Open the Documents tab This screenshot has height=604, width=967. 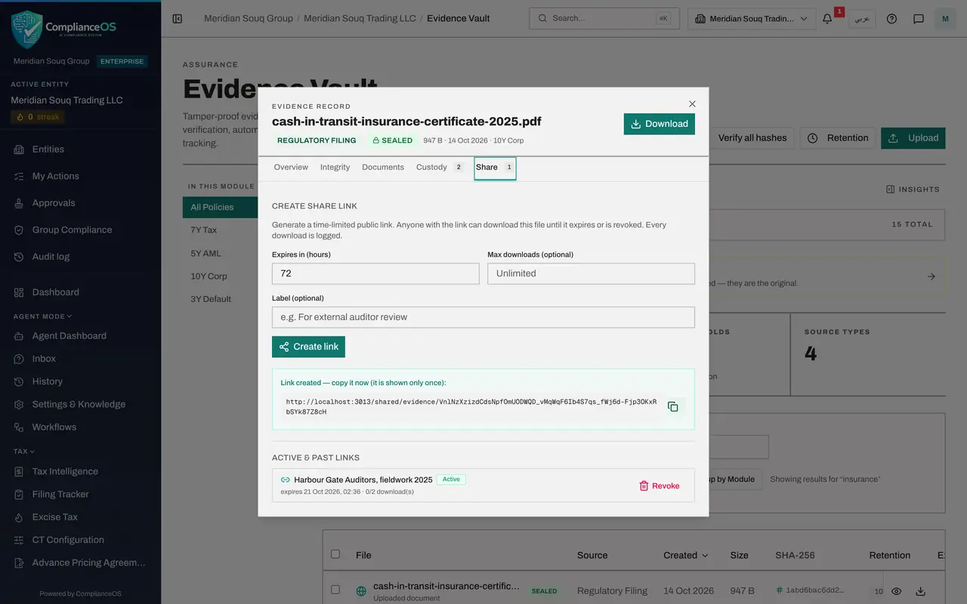tap(383, 167)
